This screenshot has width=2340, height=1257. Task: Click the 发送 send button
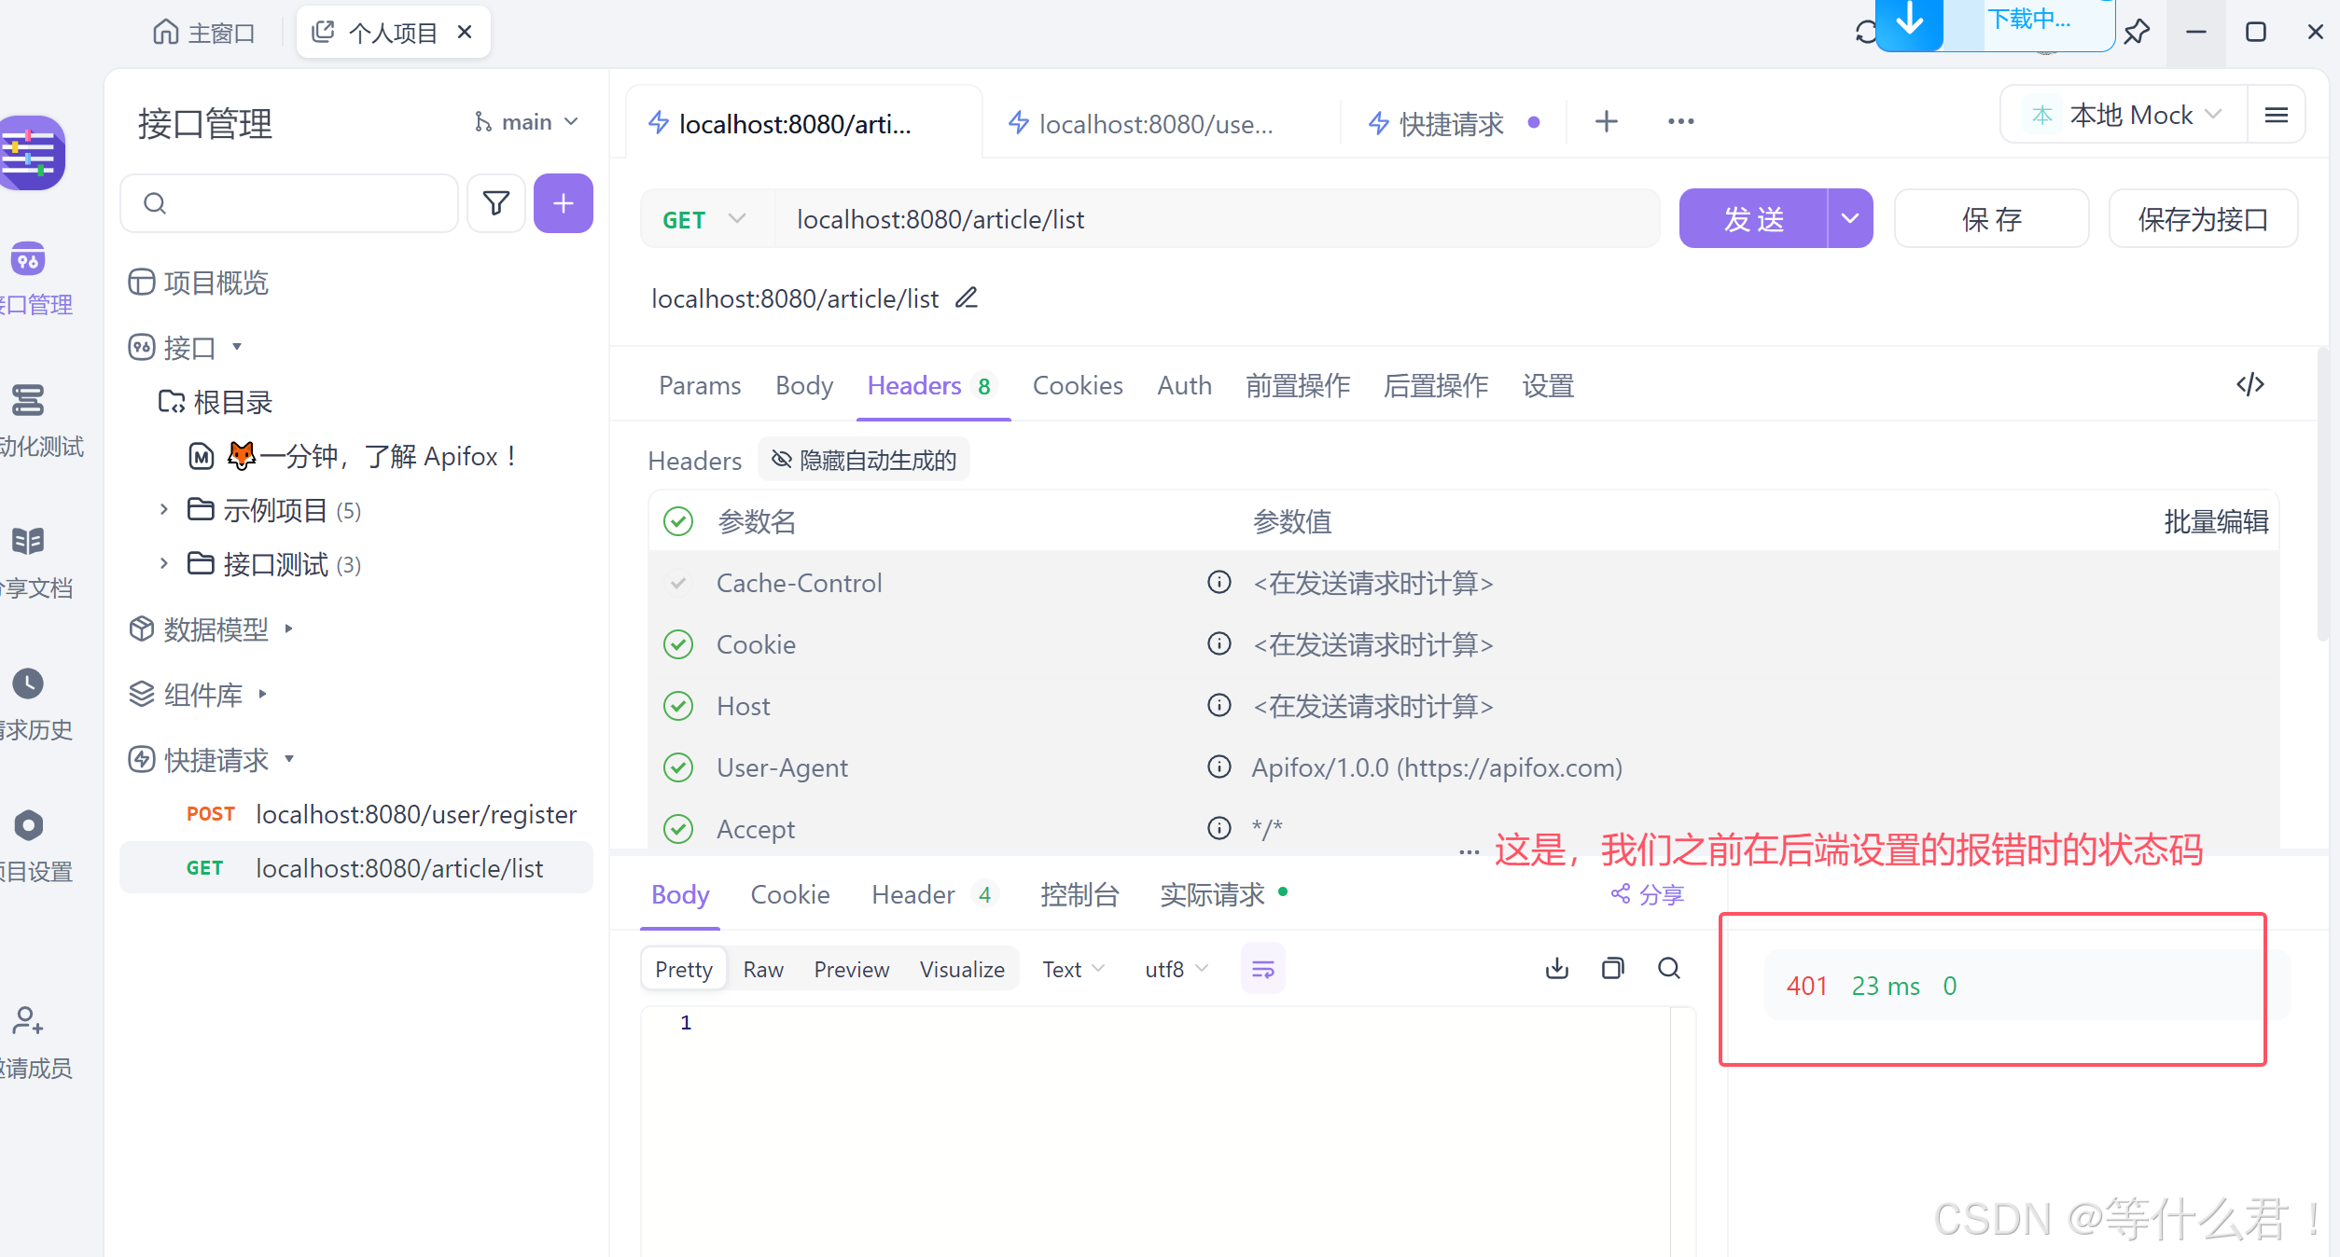pyautogui.click(x=1752, y=218)
